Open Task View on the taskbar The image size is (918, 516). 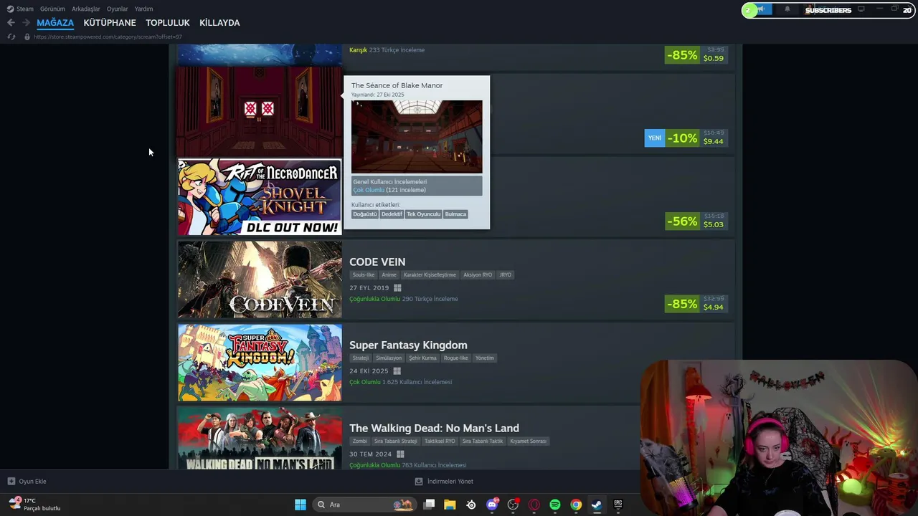[429, 505]
